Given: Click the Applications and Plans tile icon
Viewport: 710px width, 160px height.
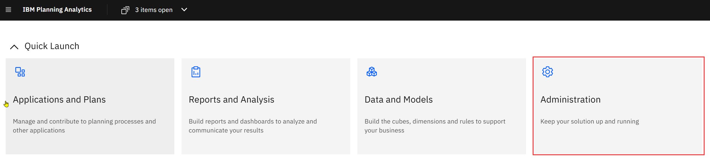Looking at the screenshot, I should (20, 72).
